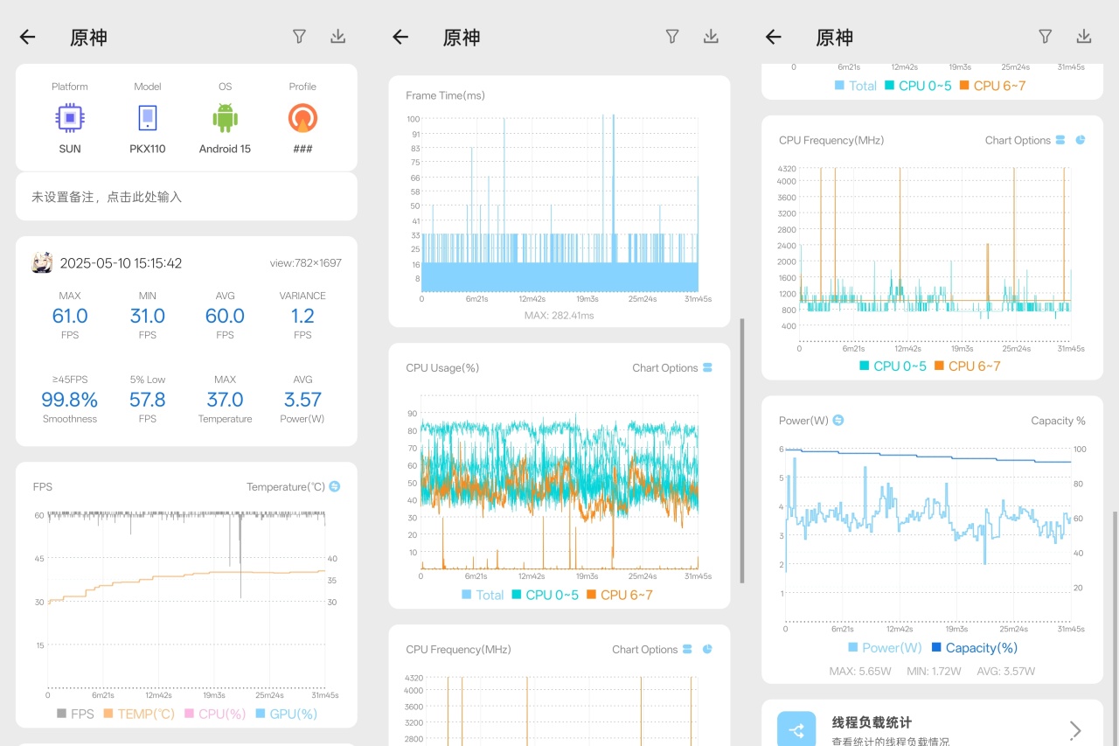
Task: Tap the orange Profile icon
Action: pos(302,117)
